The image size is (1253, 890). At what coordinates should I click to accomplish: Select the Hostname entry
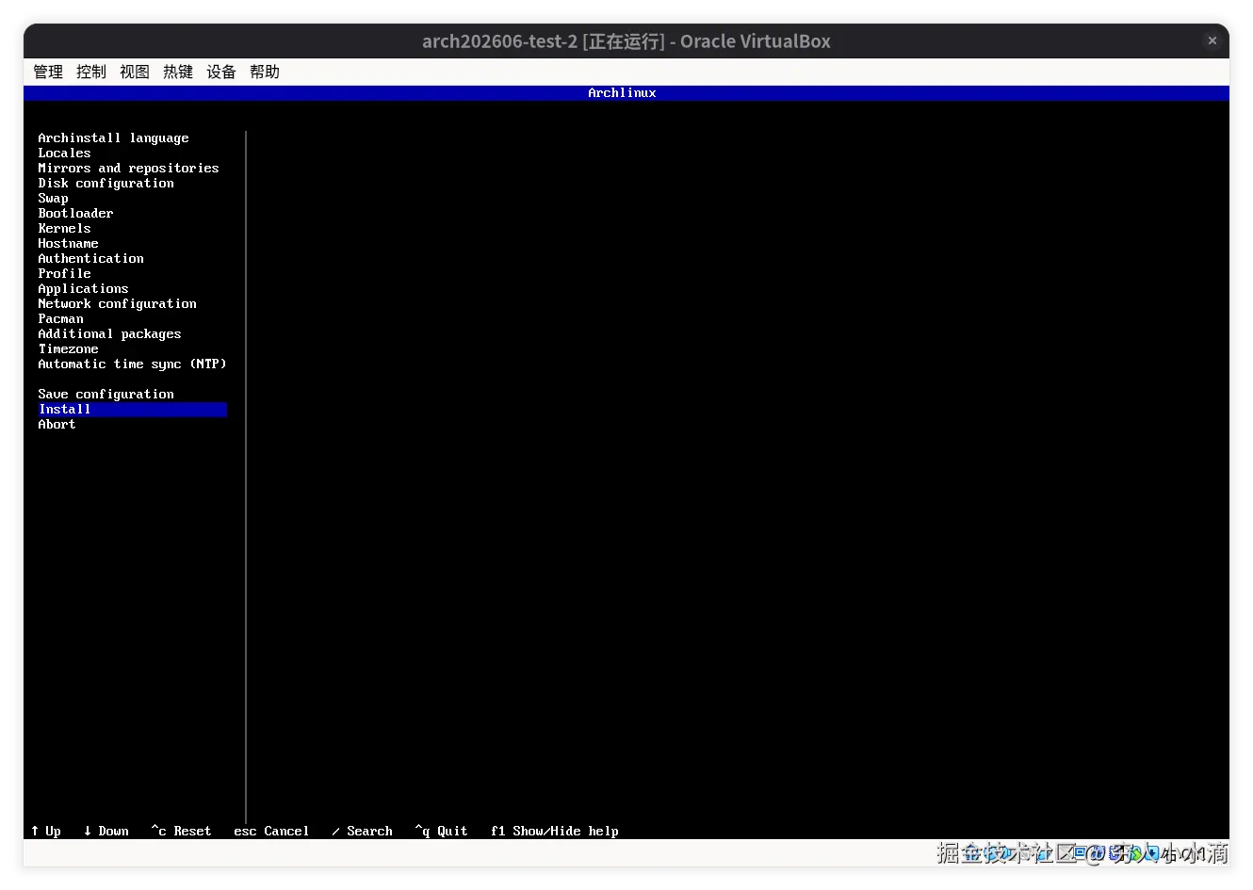coord(68,244)
